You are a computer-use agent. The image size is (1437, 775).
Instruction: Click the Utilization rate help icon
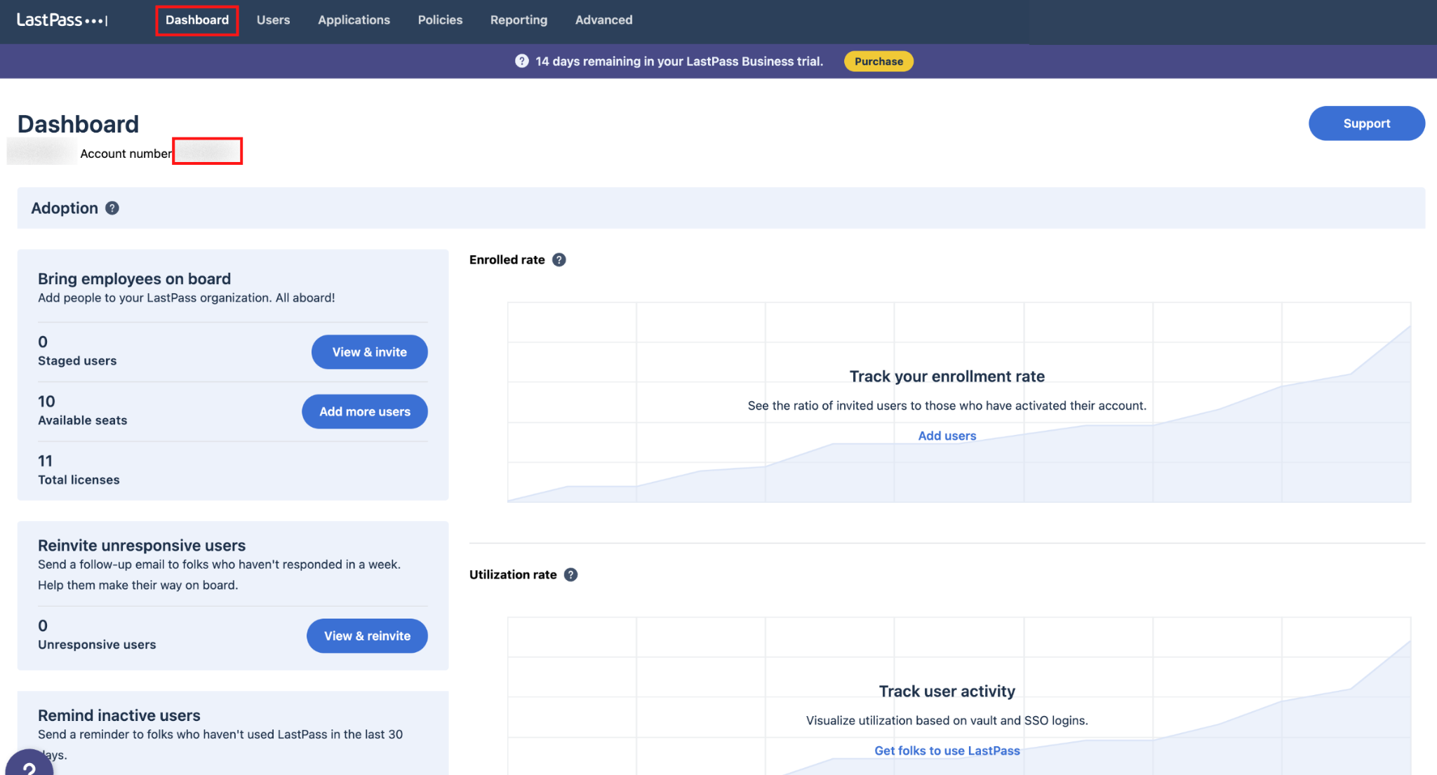coord(571,575)
